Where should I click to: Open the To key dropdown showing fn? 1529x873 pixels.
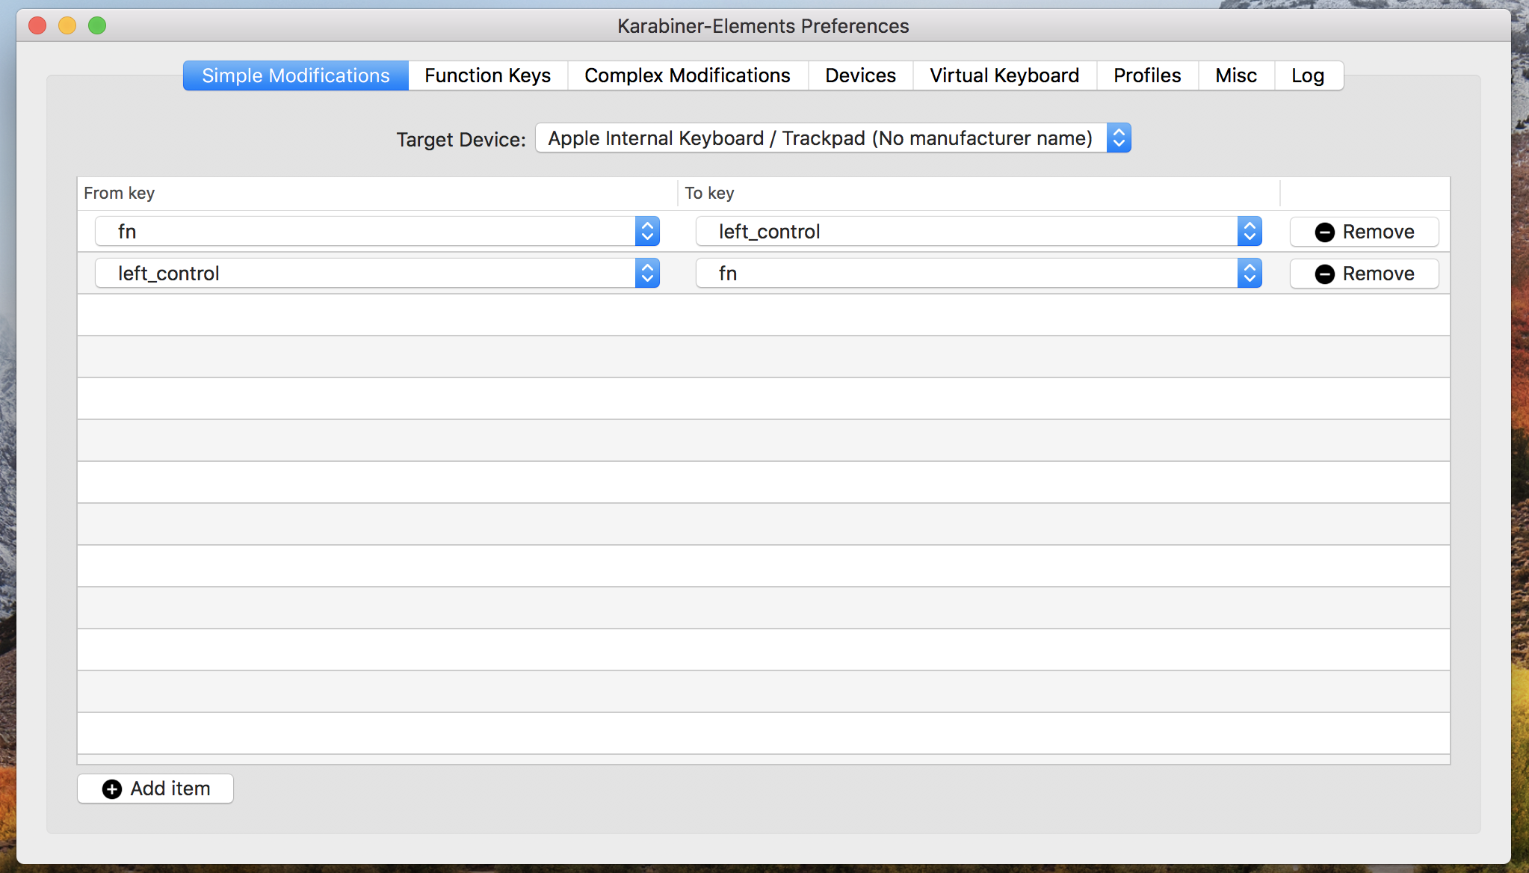coord(979,274)
